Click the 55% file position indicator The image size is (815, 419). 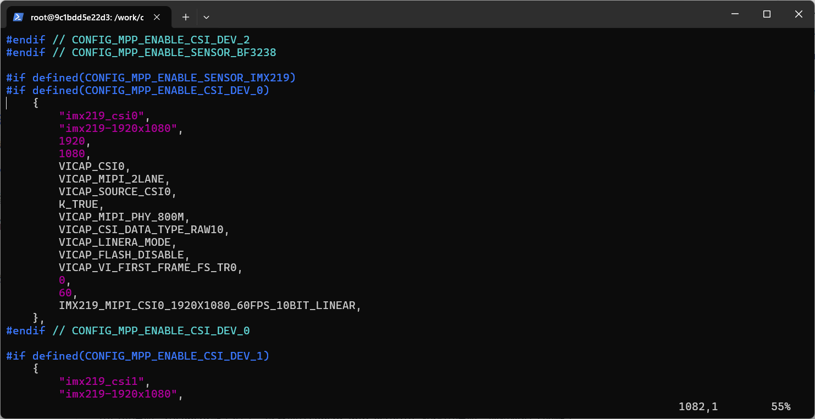click(780, 406)
